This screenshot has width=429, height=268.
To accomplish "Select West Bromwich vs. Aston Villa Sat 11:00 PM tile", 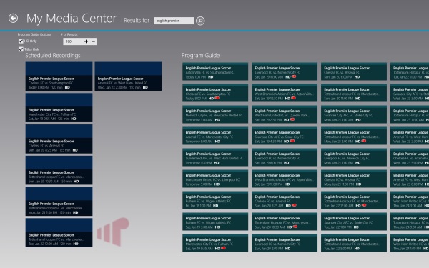I will pyautogui.click(x=285, y=179).
